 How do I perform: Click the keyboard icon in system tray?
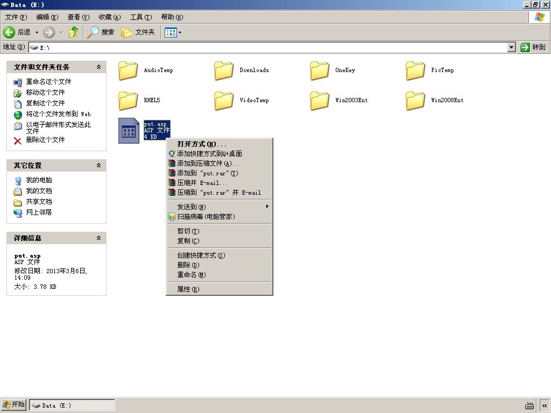pos(529,406)
